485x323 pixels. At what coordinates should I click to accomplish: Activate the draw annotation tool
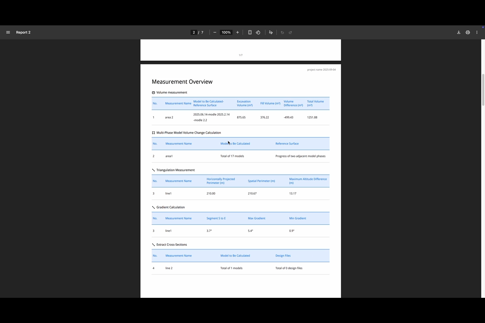click(x=271, y=33)
